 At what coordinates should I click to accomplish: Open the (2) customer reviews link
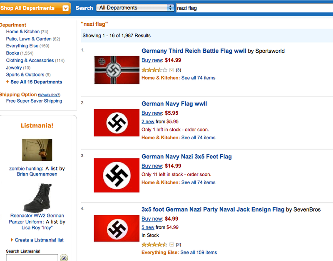pyautogui.click(x=179, y=245)
